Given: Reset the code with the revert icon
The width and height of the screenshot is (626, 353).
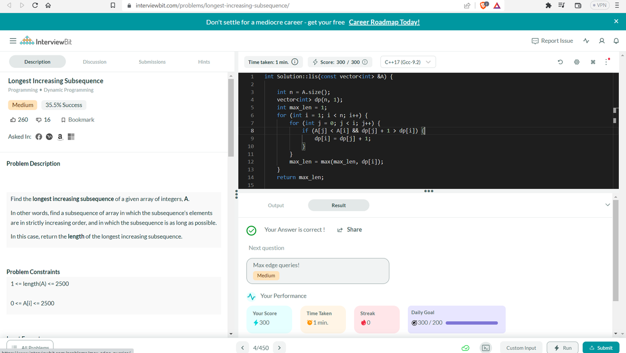Looking at the screenshot, I should point(560,62).
